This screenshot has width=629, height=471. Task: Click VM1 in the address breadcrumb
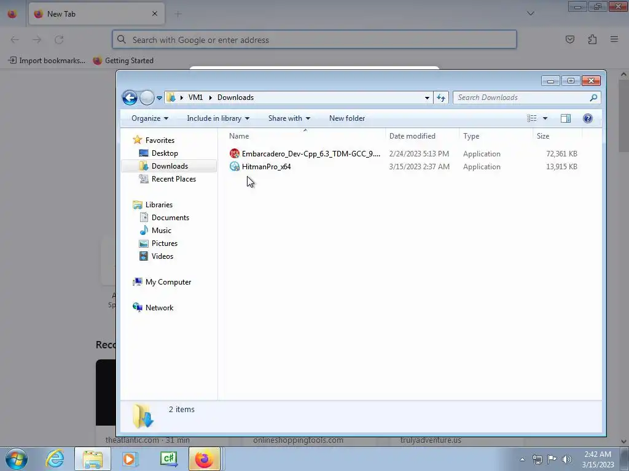pyautogui.click(x=195, y=98)
